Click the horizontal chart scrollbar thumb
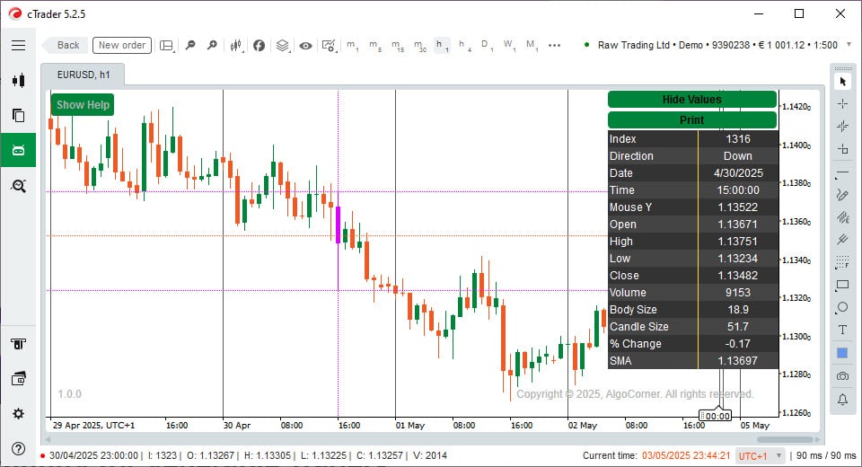 [x=785, y=439]
